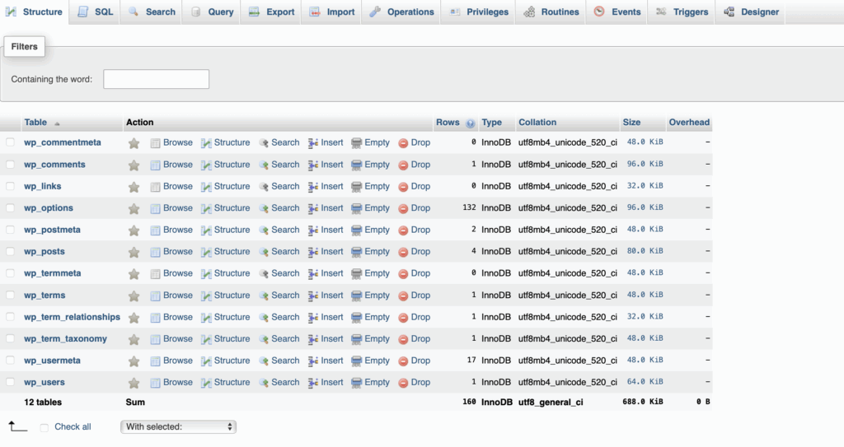This screenshot has width=844, height=447.
Task: Click red Drop icon for wp_users
Action: pyautogui.click(x=403, y=383)
